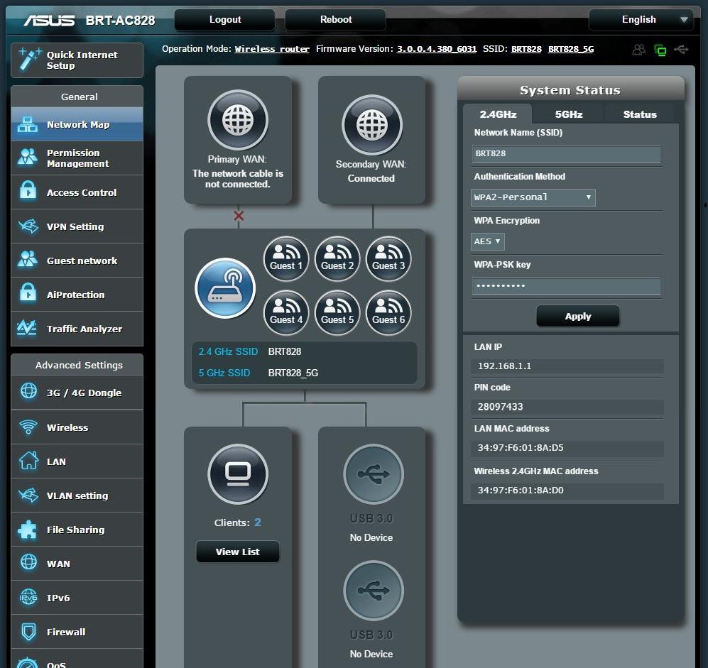Viewport: 708px width, 668px height.
Task: Click the Secondary WAN globe icon
Action: click(x=372, y=125)
